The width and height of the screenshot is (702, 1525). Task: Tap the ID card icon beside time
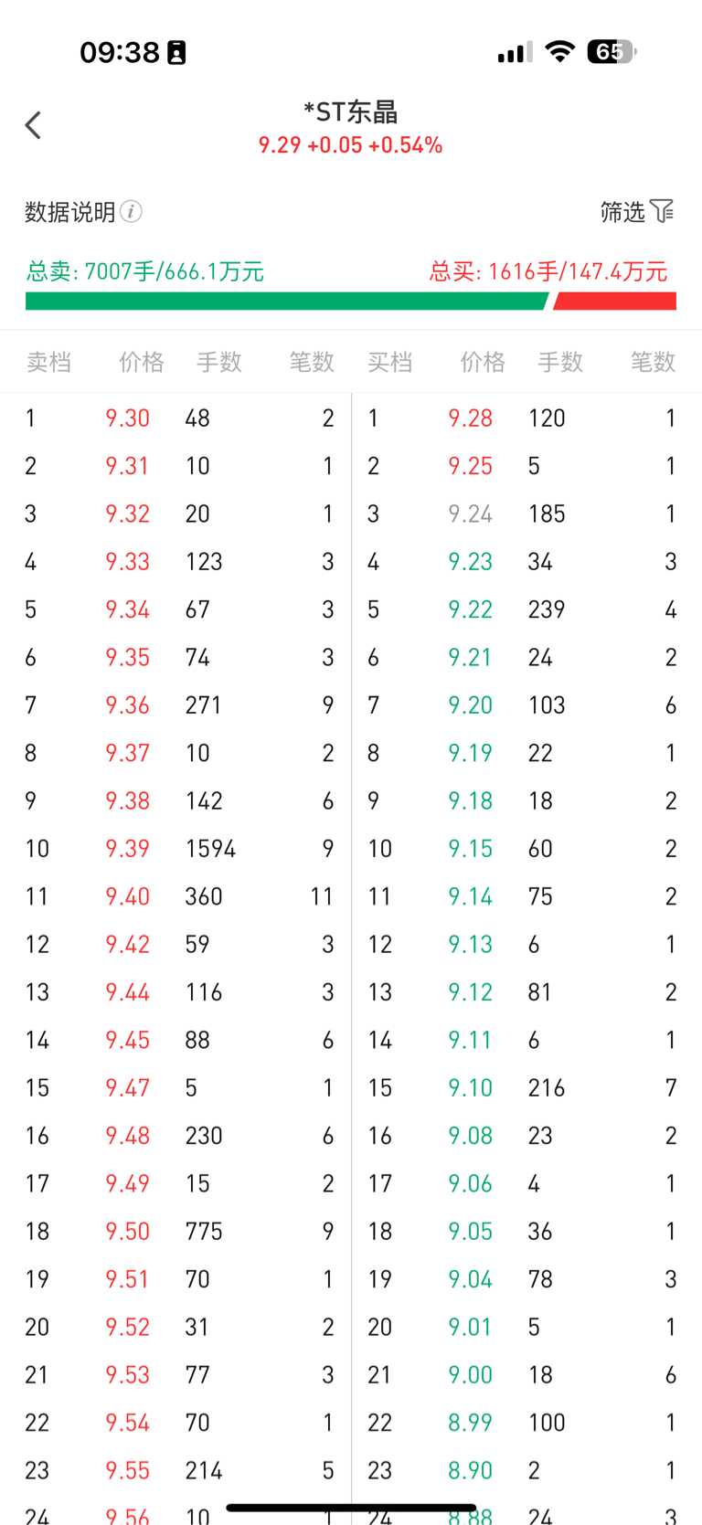click(176, 53)
